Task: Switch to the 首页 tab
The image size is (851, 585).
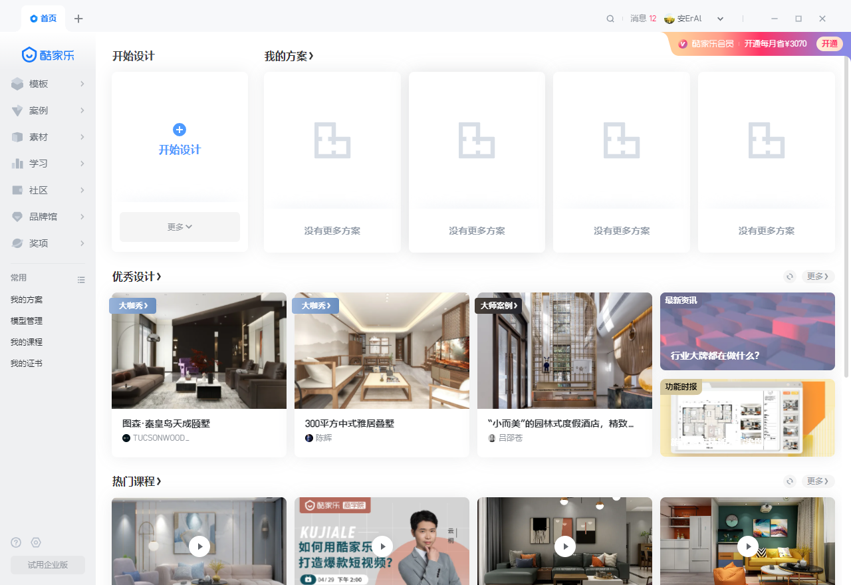Action: click(43, 19)
